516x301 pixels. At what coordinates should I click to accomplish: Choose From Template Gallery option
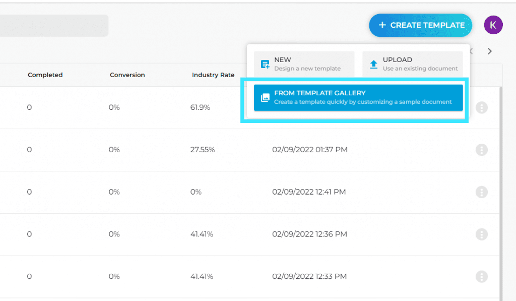click(x=358, y=97)
